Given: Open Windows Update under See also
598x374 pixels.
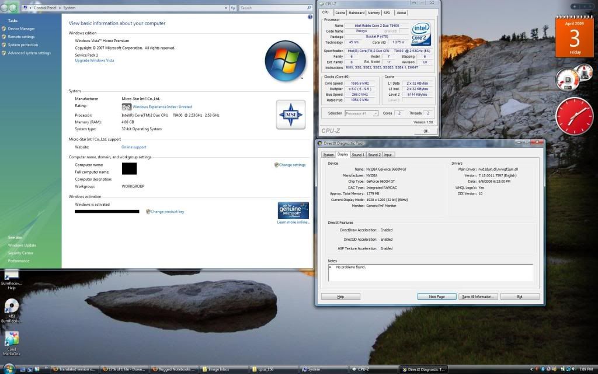Looking at the screenshot, I should click(x=22, y=245).
